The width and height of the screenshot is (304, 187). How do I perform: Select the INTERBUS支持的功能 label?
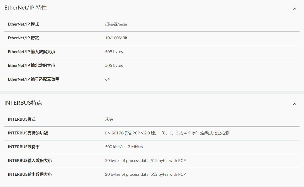pos(28,133)
